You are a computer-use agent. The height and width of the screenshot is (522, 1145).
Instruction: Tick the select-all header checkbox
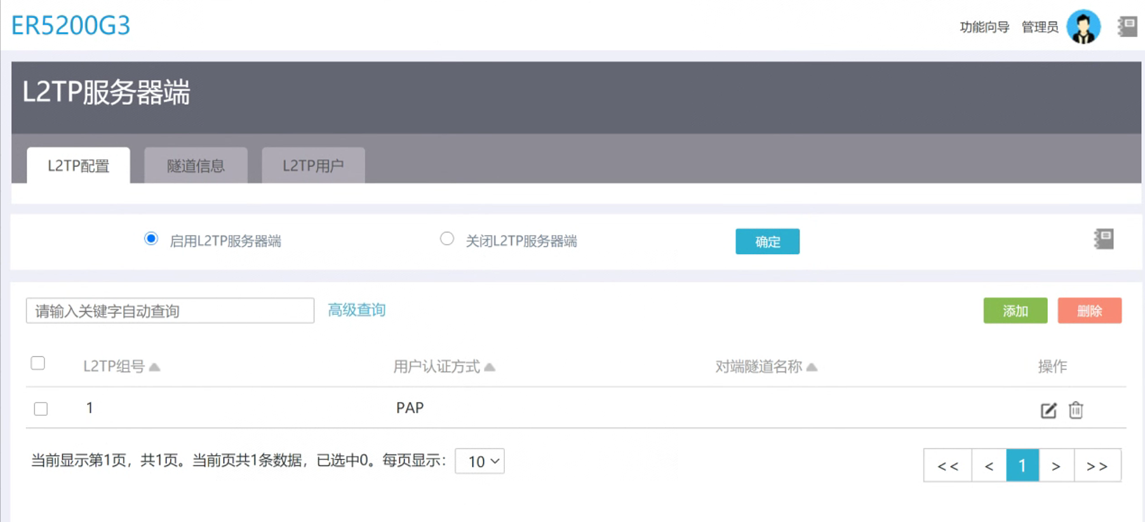click(x=38, y=363)
